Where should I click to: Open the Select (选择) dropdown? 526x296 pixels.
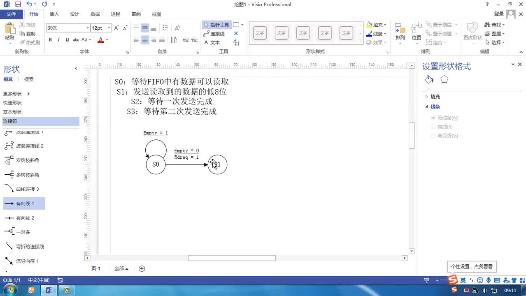pyautogui.click(x=494, y=42)
